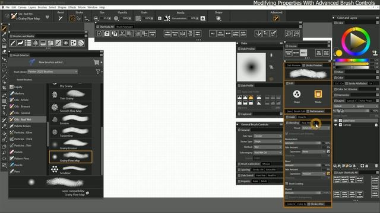This screenshot has width=380, height=213.
Task: Click the New document shortcut icon
Action: coord(99,34)
